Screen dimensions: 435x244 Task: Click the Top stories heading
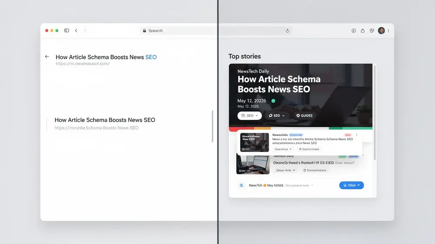pos(244,56)
